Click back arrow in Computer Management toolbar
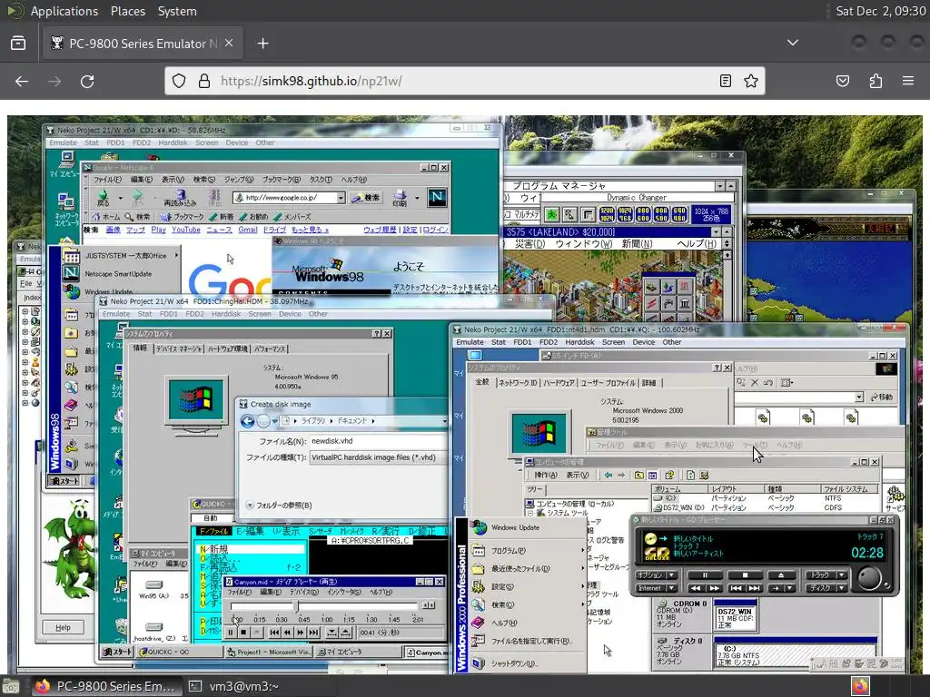The image size is (930, 697). point(608,476)
